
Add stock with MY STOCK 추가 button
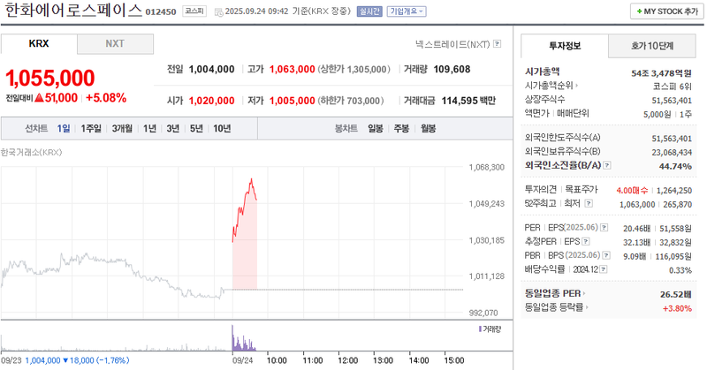[x=667, y=11]
